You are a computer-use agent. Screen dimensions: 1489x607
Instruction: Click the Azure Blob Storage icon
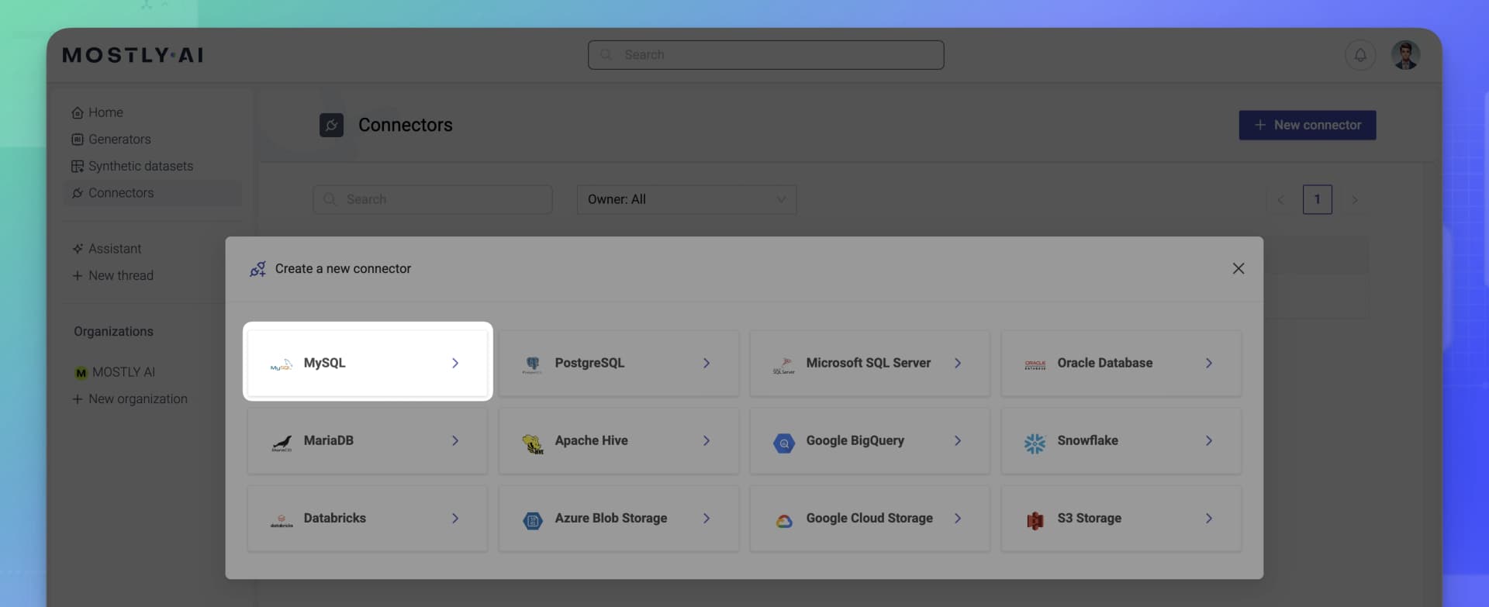click(533, 520)
